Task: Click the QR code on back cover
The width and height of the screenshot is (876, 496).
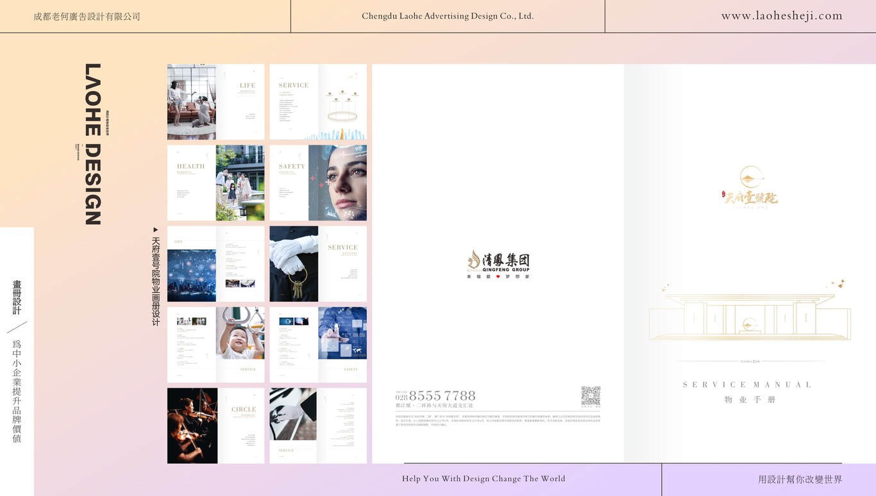Action: coord(591,395)
